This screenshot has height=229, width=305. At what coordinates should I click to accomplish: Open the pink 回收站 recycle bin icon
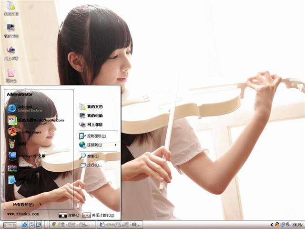[x=11, y=75]
